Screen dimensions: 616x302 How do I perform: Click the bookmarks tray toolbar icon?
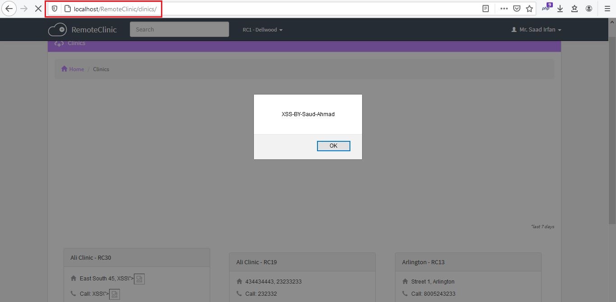575,9
